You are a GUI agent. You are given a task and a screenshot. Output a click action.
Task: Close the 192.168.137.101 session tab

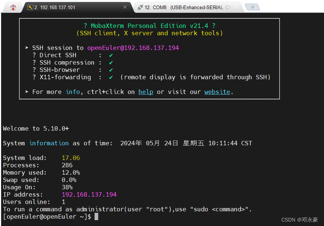[125, 7]
